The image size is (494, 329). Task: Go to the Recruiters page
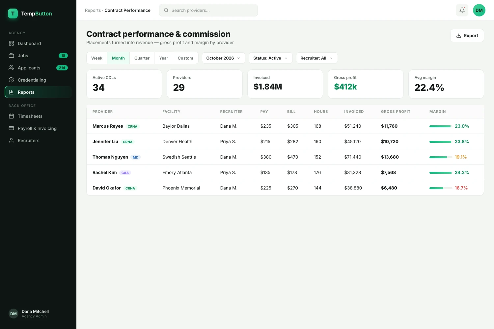click(38, 140)
